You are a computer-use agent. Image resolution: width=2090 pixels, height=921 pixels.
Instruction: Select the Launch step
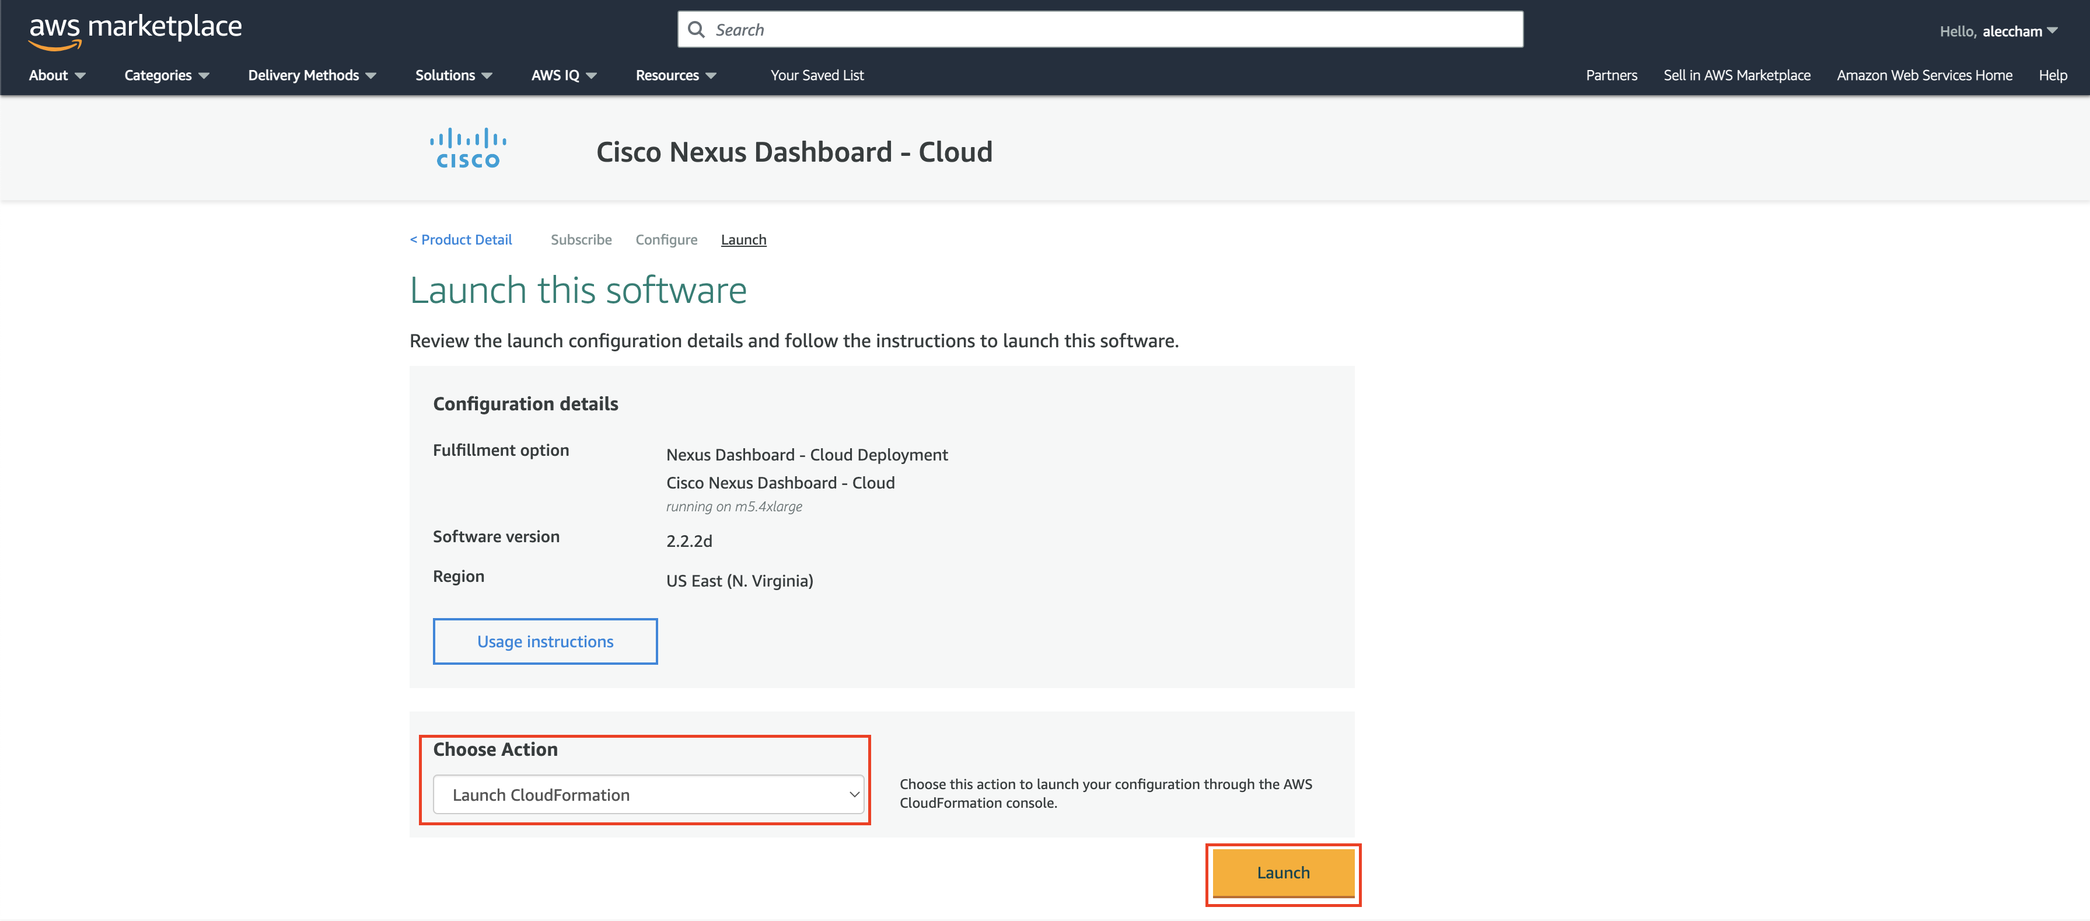tap(743, 239)
